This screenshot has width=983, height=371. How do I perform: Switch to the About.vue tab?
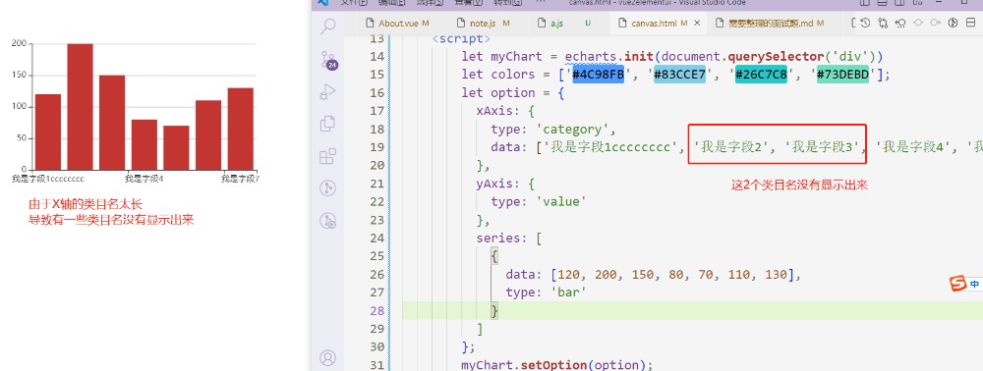point(397,24)
